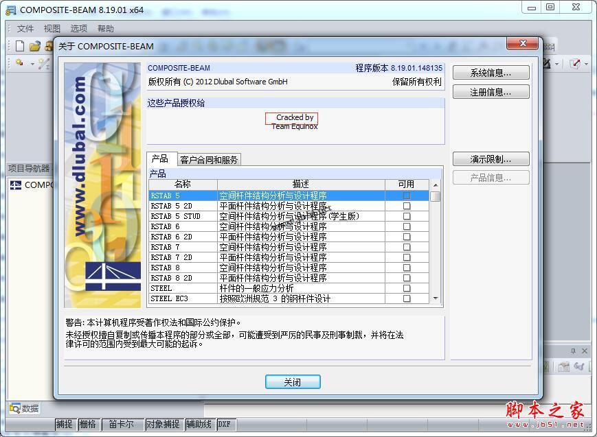
Task: Toggle availability checkbox for RSTAB 8
Action: point(407,268)
